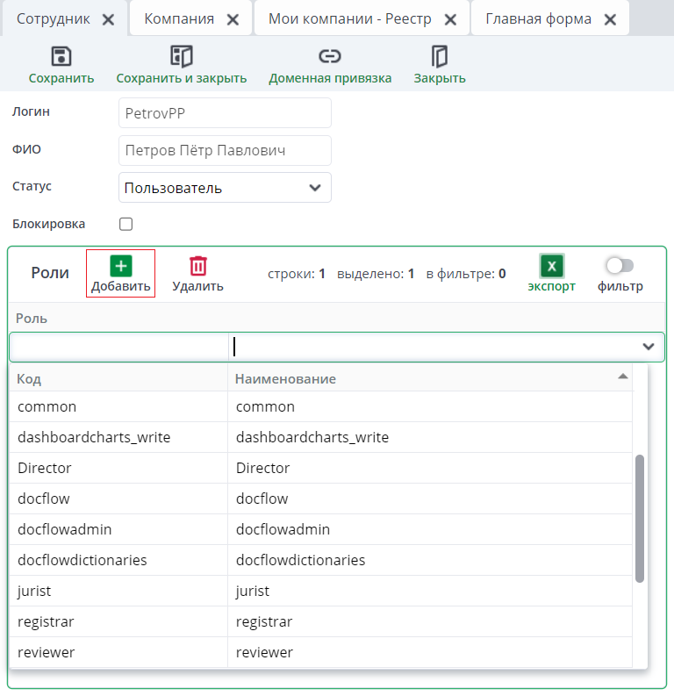This screenshot has width=674, height=696.
Task: Enable the Блокировка checkbox
Action: coord(125,224)
